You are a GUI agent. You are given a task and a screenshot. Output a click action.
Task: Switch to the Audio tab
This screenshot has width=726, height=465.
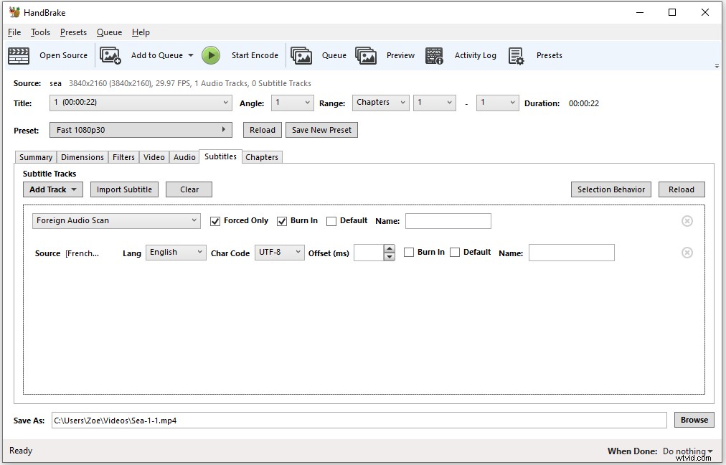pos(184,156)
